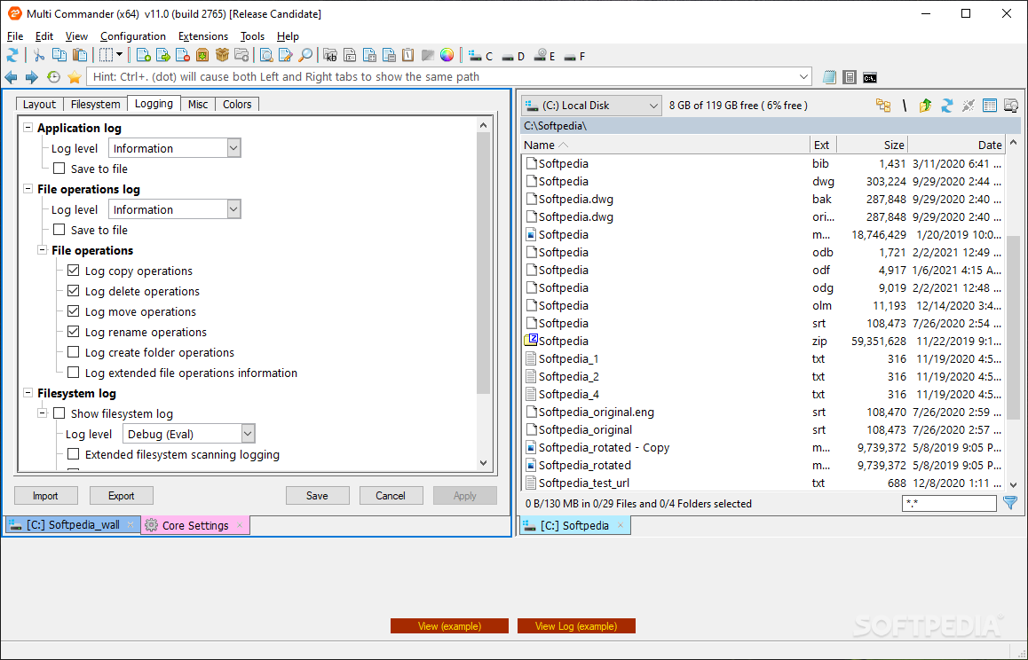This screenshot has height=660, width=1028.
Task: Open history with the clock icon
Action: pyautogui.click(x=54, y=77)
